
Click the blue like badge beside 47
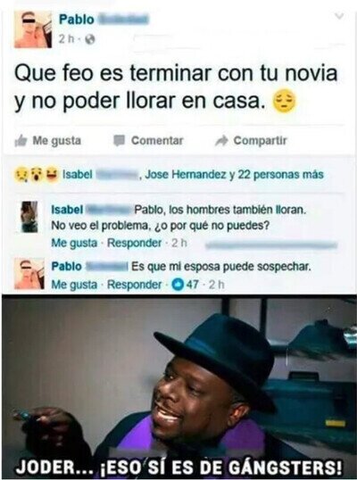[177, 285]
